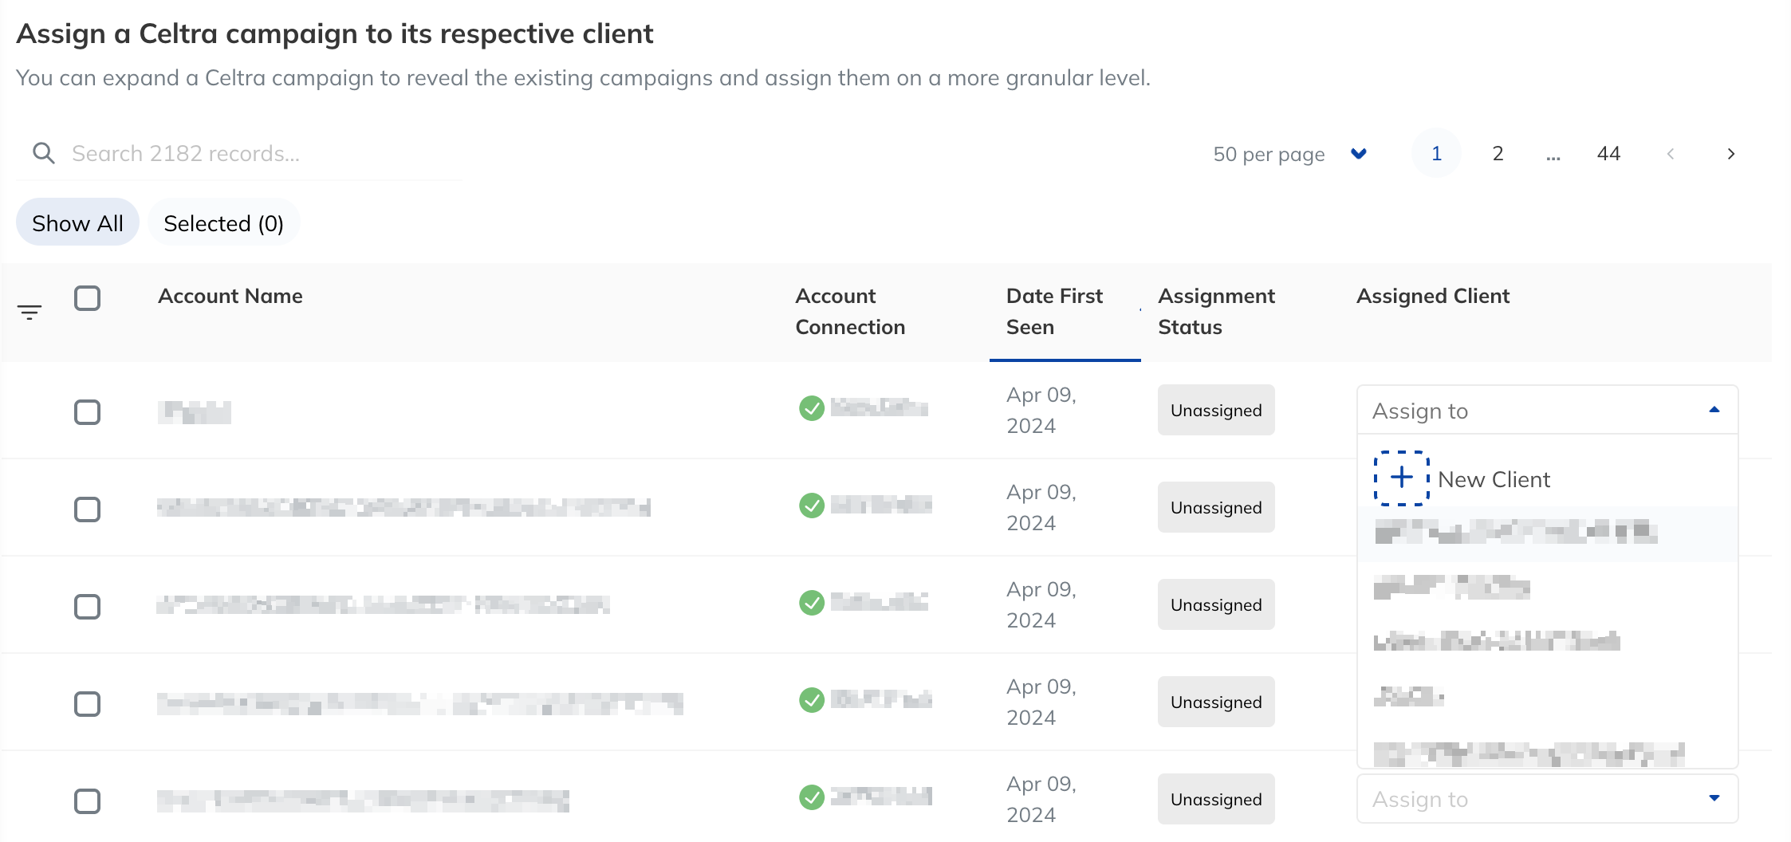The height and width of the screenshot is (842, 1791).
Task: Click the second row blurred account name
Action: click(x=403, y=507)
